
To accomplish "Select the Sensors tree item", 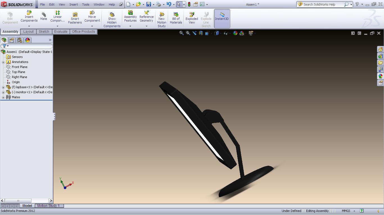I will [17, 57].
